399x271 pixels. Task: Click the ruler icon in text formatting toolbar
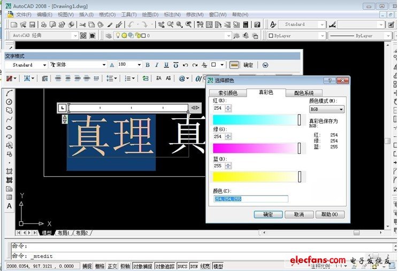(234, 65)
